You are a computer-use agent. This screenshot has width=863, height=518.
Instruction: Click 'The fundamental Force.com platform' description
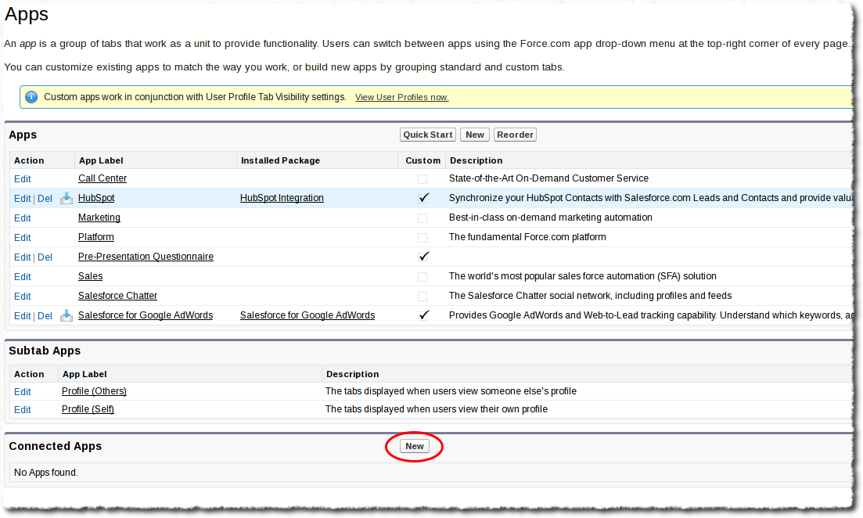[x=527, y=237]
